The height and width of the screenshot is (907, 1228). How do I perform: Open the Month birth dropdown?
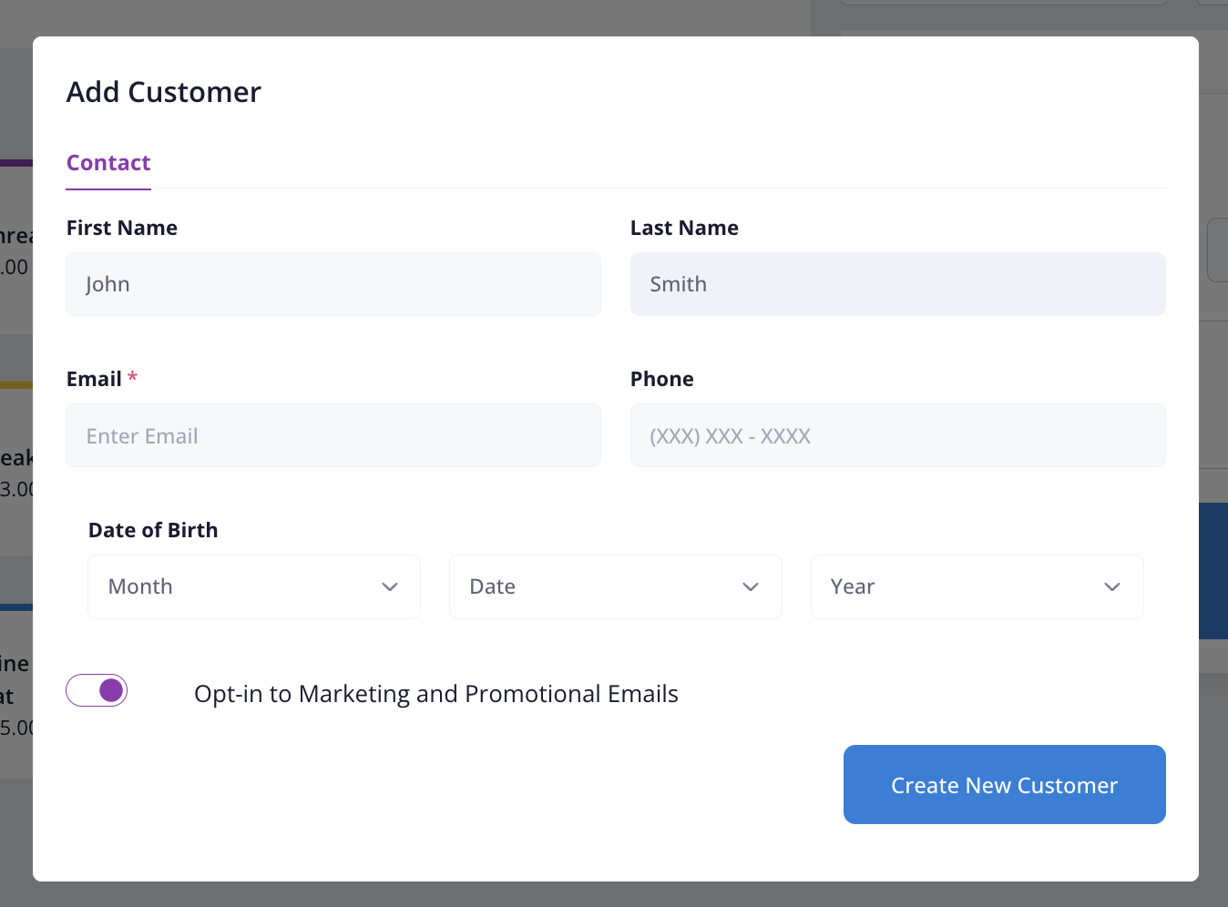[253, 587]
